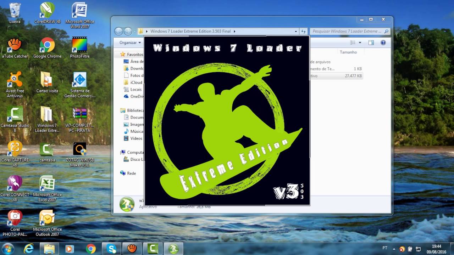This screenshot has width=454, height=255.
Task: Open iCloud in the navigation pane
Action: click(x=133, y=83)
